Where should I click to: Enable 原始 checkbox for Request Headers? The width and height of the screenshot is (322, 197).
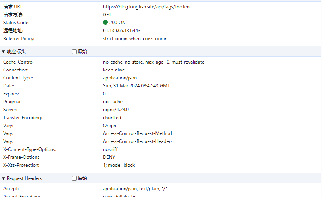tap(74, 178)
